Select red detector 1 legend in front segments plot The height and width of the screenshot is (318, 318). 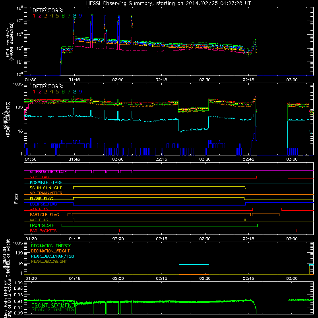(x=34, y=16)
